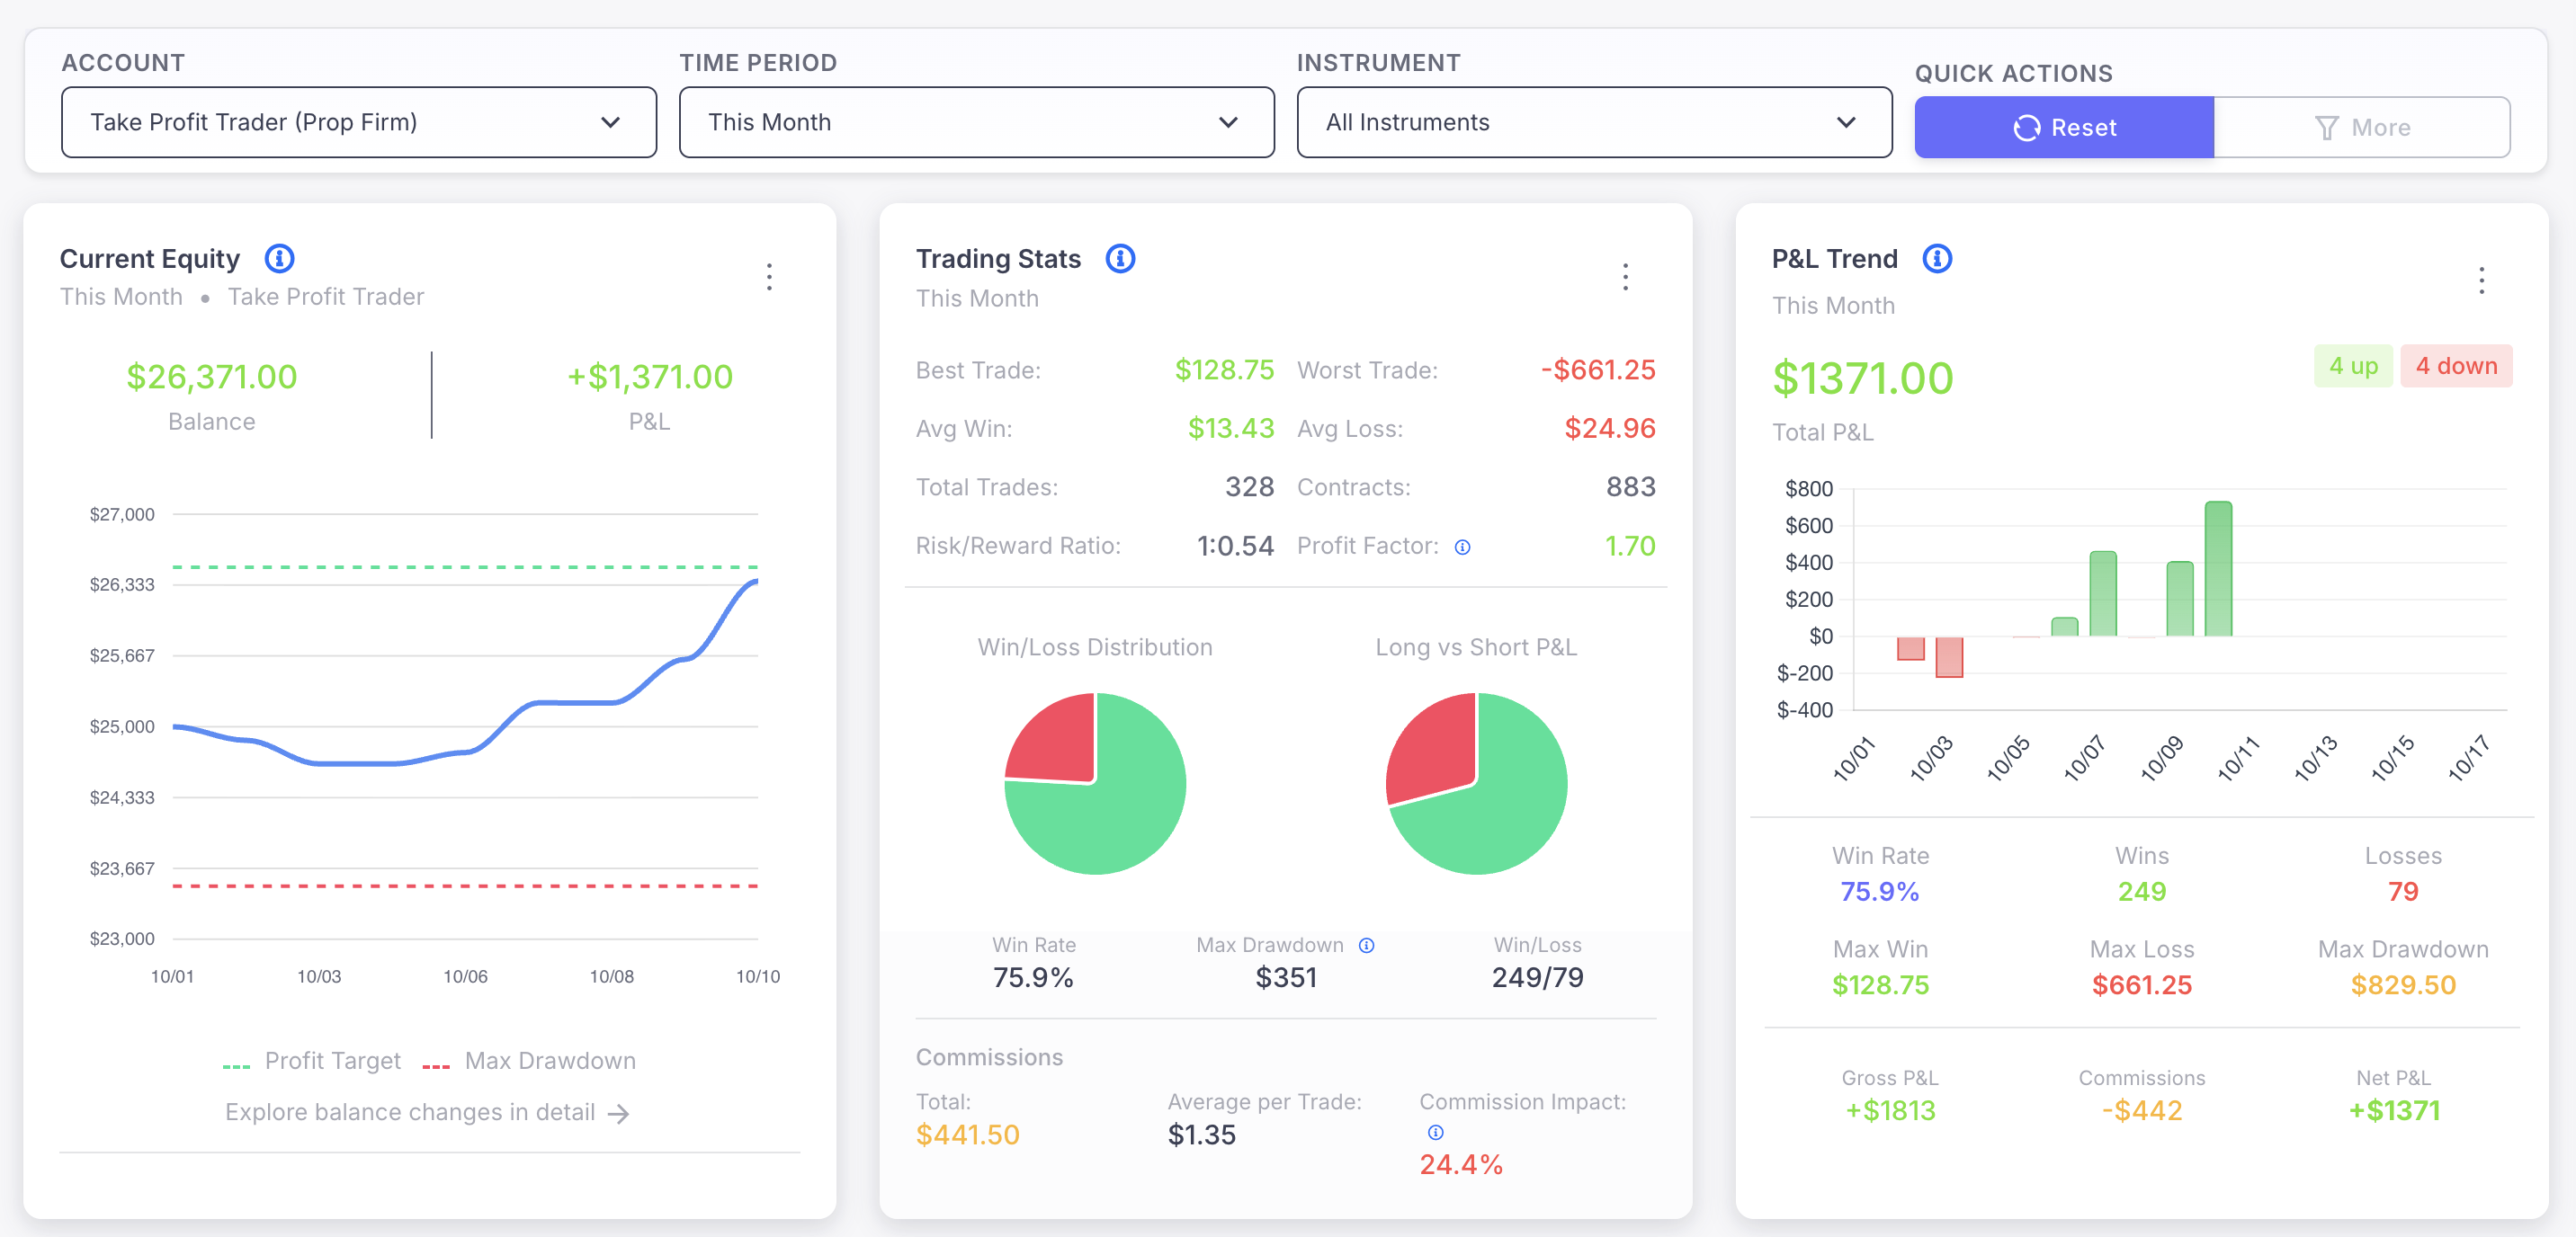Expand the Time Period dropdown
Image resolution: width=2576 pixels, height=1237 pixels.
pos(976,122)
